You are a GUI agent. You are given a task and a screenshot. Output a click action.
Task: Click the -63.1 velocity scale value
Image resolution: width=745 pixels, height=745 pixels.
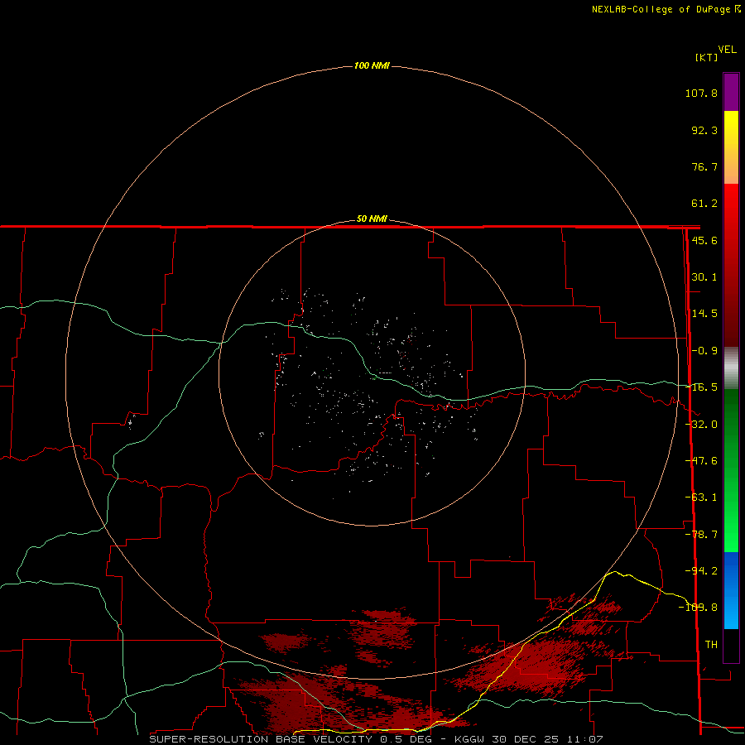point(701,497)
